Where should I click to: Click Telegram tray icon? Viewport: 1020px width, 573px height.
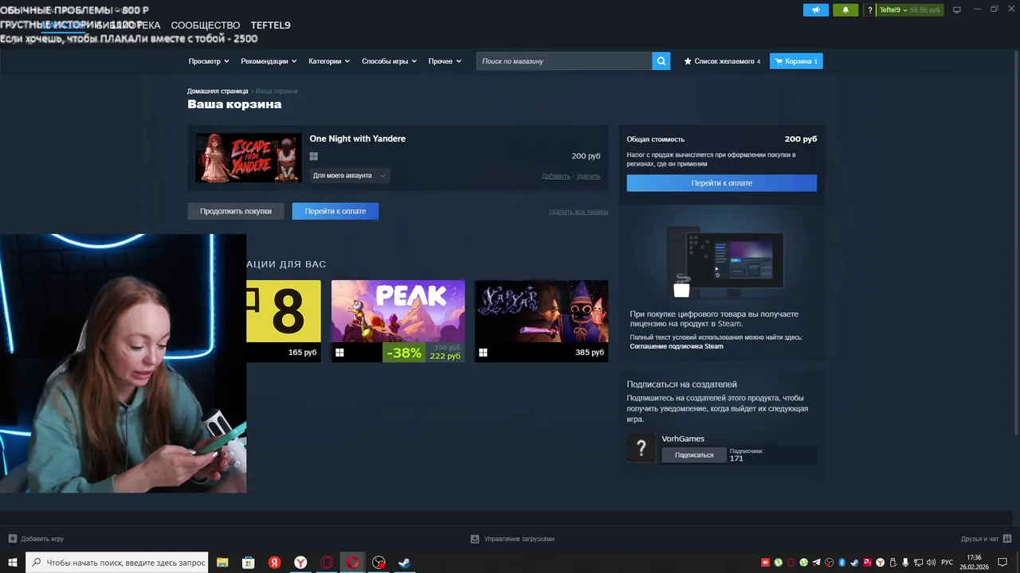[x=816, y=563]
